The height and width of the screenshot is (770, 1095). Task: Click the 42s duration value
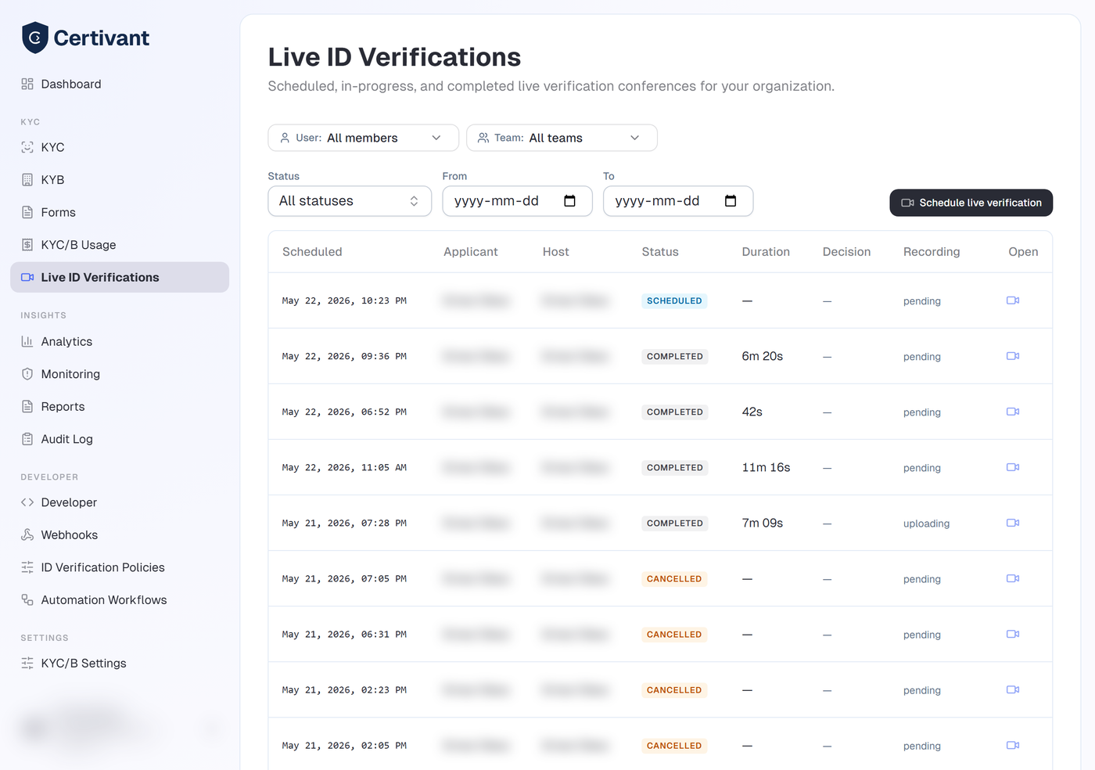click(752, 412)
